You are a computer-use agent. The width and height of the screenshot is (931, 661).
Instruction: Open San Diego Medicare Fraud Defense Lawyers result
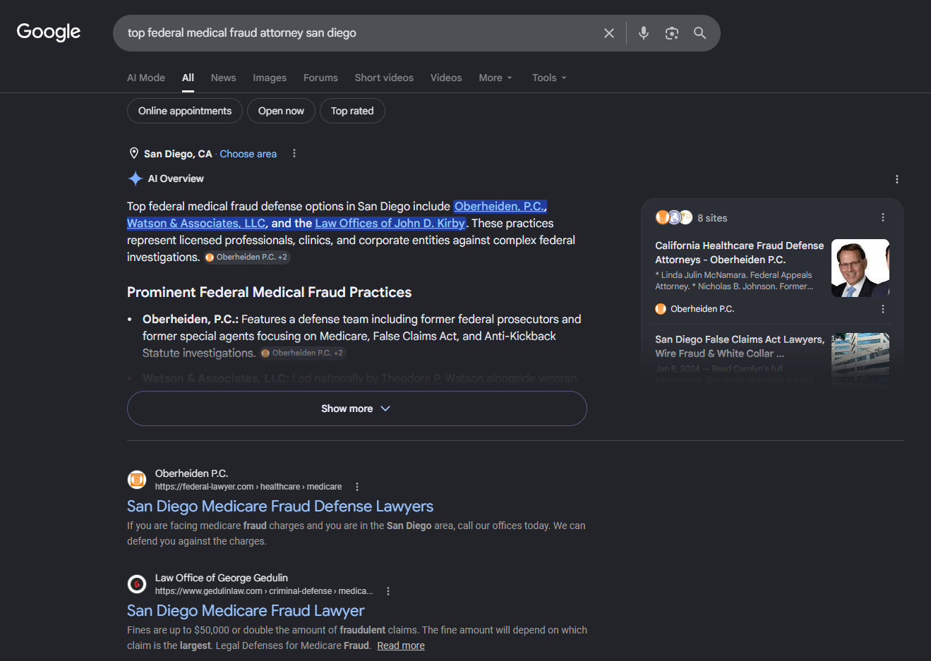click(280, 507)
